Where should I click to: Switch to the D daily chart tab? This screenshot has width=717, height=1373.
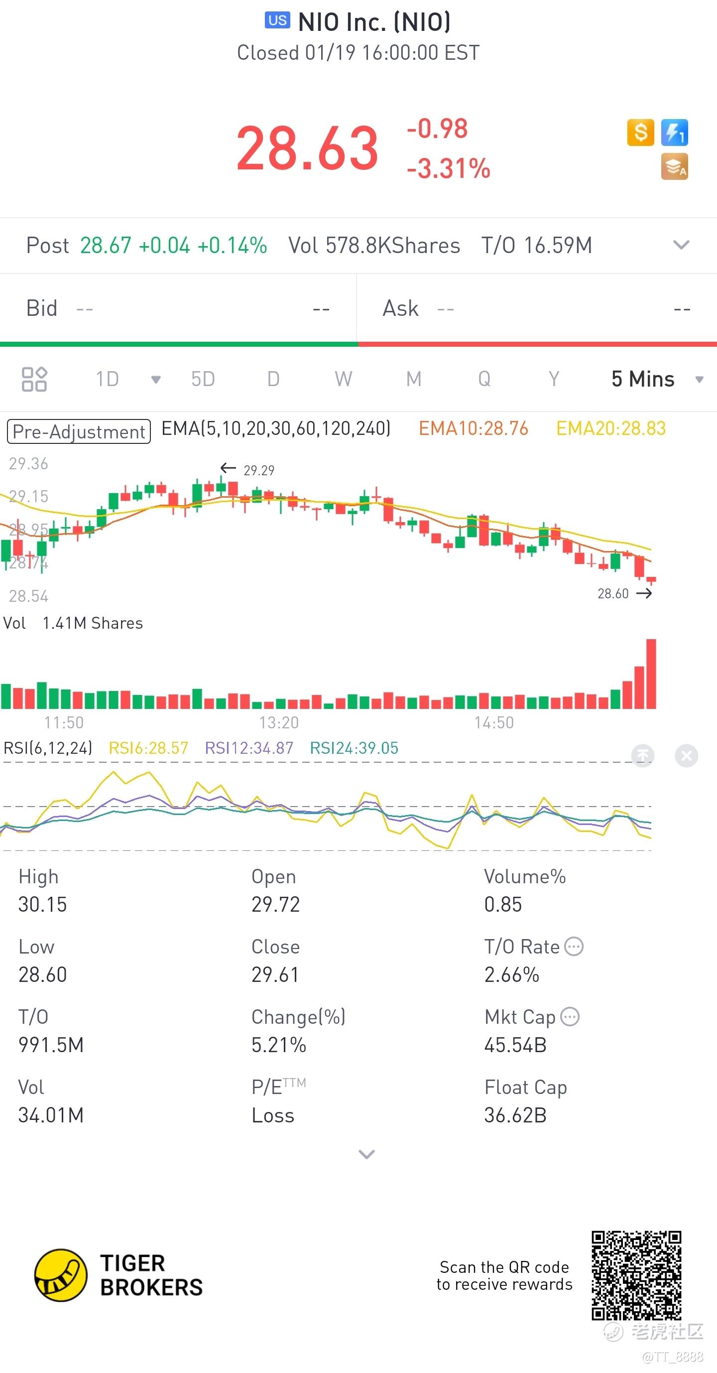[x=273, y=379]
